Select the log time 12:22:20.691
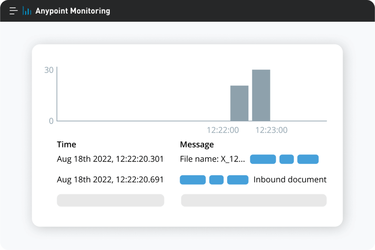 coord(110,179)
